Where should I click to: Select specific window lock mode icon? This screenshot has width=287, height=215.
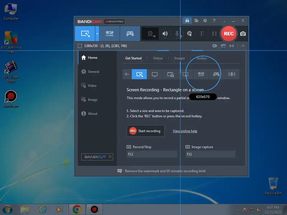coord(170,74)
